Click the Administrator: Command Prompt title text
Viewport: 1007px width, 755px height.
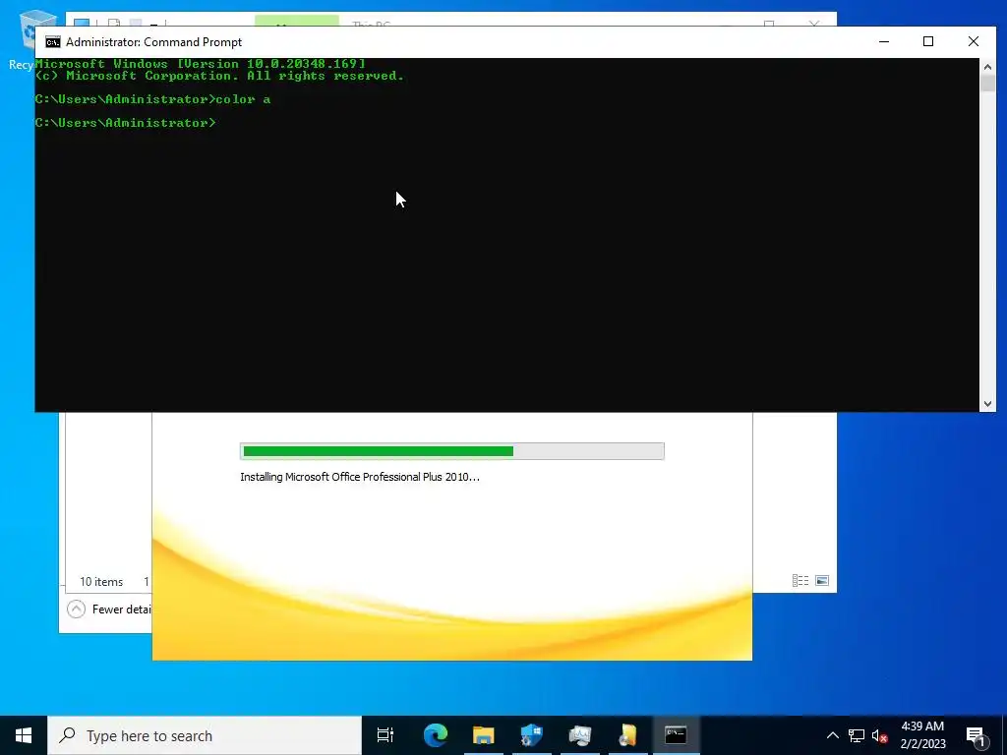(x=153, y=42)
